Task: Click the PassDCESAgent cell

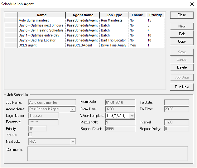Action: pos(83,46)
